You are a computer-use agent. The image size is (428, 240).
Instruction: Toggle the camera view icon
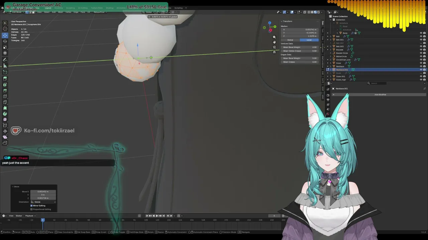pyautogui.click(x=274, y=47)
